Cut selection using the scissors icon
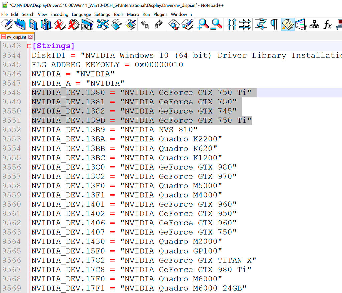342x293 pixels. pyautogui.click(x=103, y=24)
